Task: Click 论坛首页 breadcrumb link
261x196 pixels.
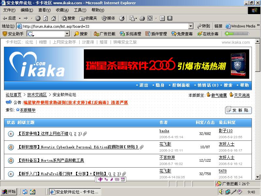Action: coord(14,95)
